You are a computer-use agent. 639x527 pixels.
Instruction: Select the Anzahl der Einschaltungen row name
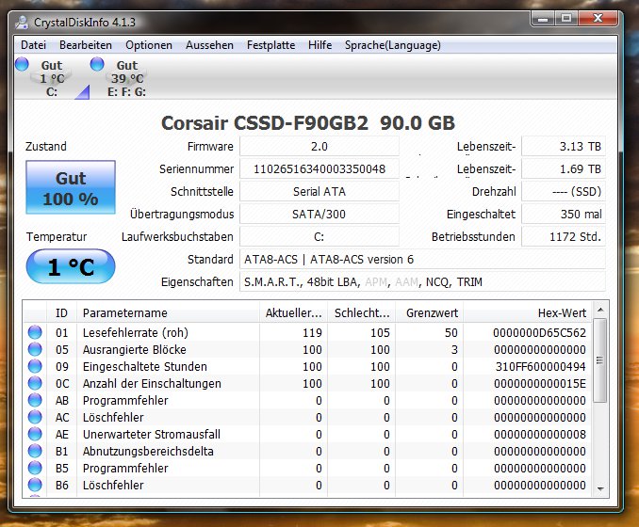click(x=152, y=383)
